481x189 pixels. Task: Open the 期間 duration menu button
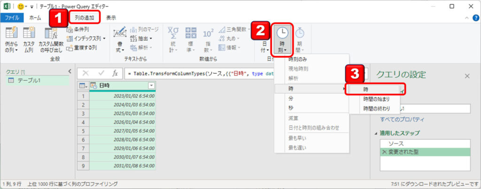299,39
